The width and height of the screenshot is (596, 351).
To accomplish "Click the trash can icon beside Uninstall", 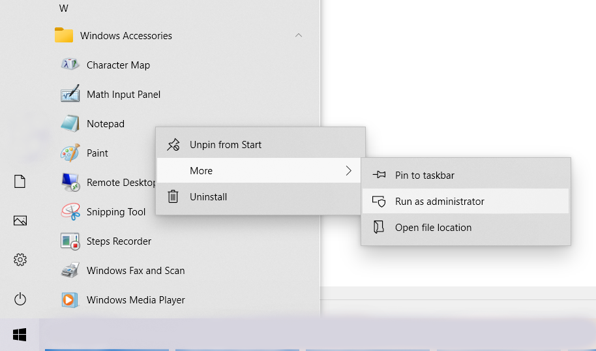I will coord(173,196).
